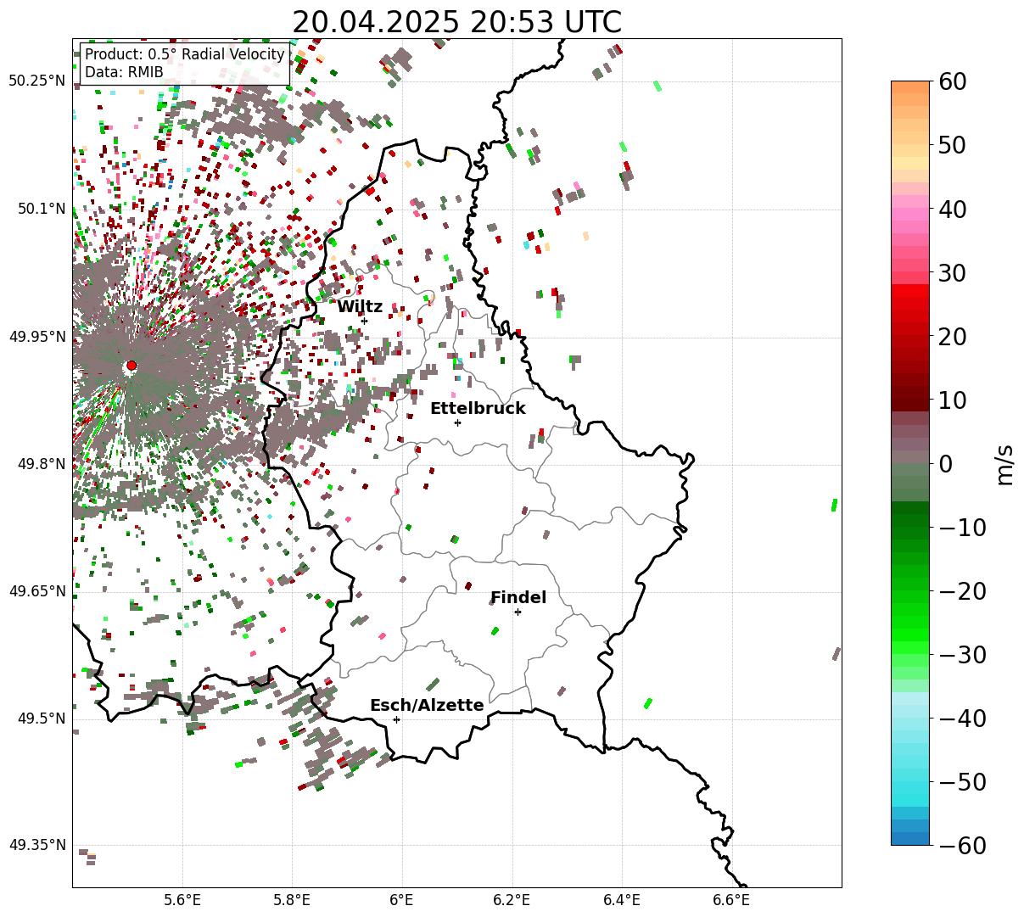
Task: Click the Ettelbruck station cross marker
Action: point(457,422)
